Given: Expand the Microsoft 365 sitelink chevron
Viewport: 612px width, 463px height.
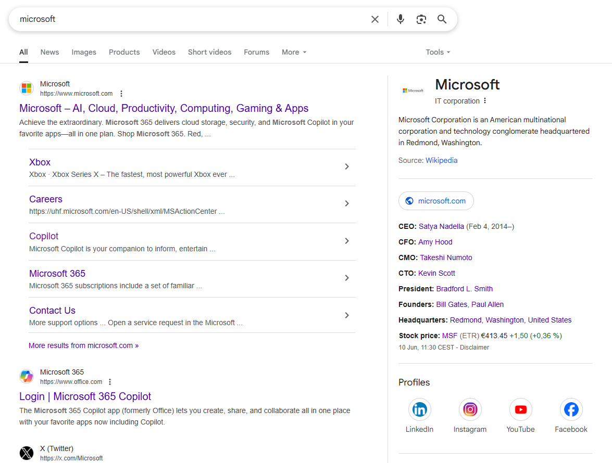Looking at the screenshot, I should [x=346, y=278].
